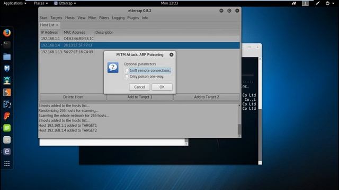The image size is (339, 190).
Task: Expand the Ettercap app menu in top bar
Action: click(x=65, y=3)
